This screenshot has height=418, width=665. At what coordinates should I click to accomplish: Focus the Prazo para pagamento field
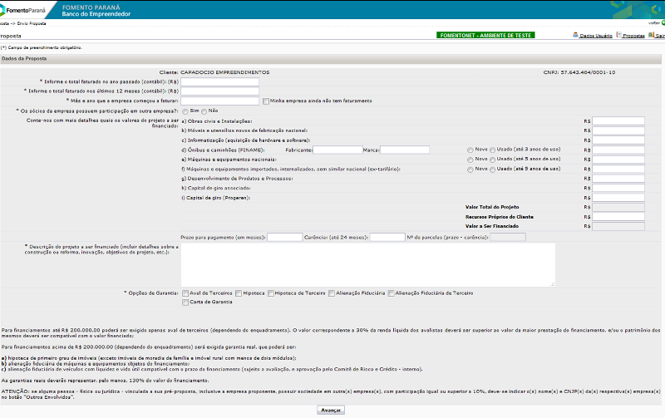(284, 238)
